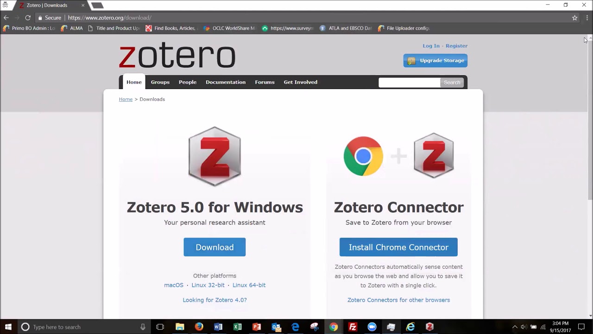The height and width of the screenshot is (334, 593).
Task: Bookmark this page with the star icon
Action: (x=575, y=18)
